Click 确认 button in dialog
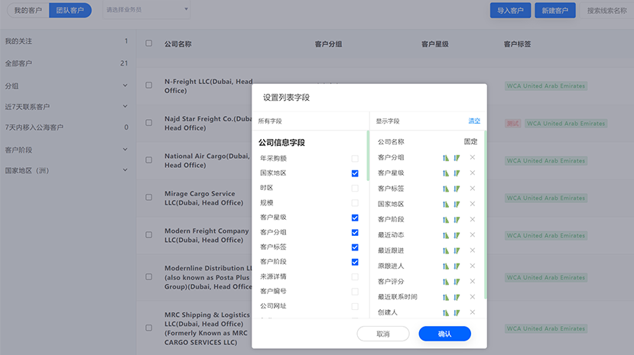The height and width of the screenshot is (355, 634). point(445,334)
